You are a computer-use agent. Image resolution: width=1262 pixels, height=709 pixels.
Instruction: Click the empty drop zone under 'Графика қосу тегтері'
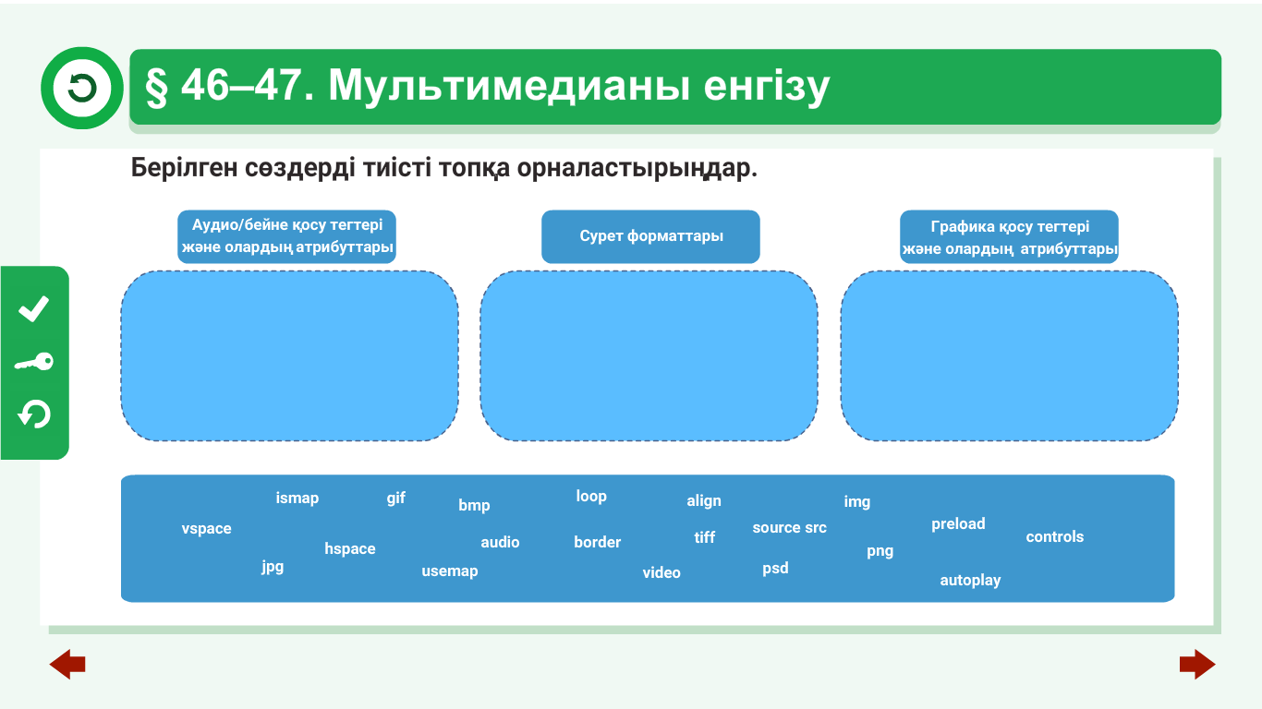pyautogui.click(x=1009, y=355)
